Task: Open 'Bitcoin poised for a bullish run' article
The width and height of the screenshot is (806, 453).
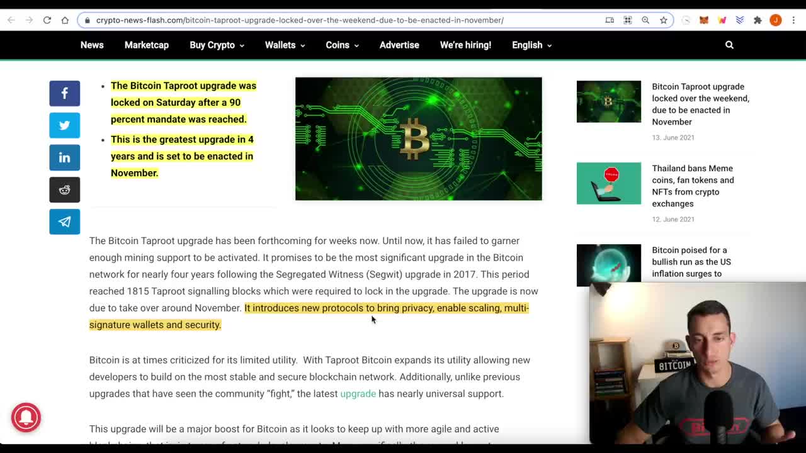Action: pyautogui.click(x=691, y=262)
